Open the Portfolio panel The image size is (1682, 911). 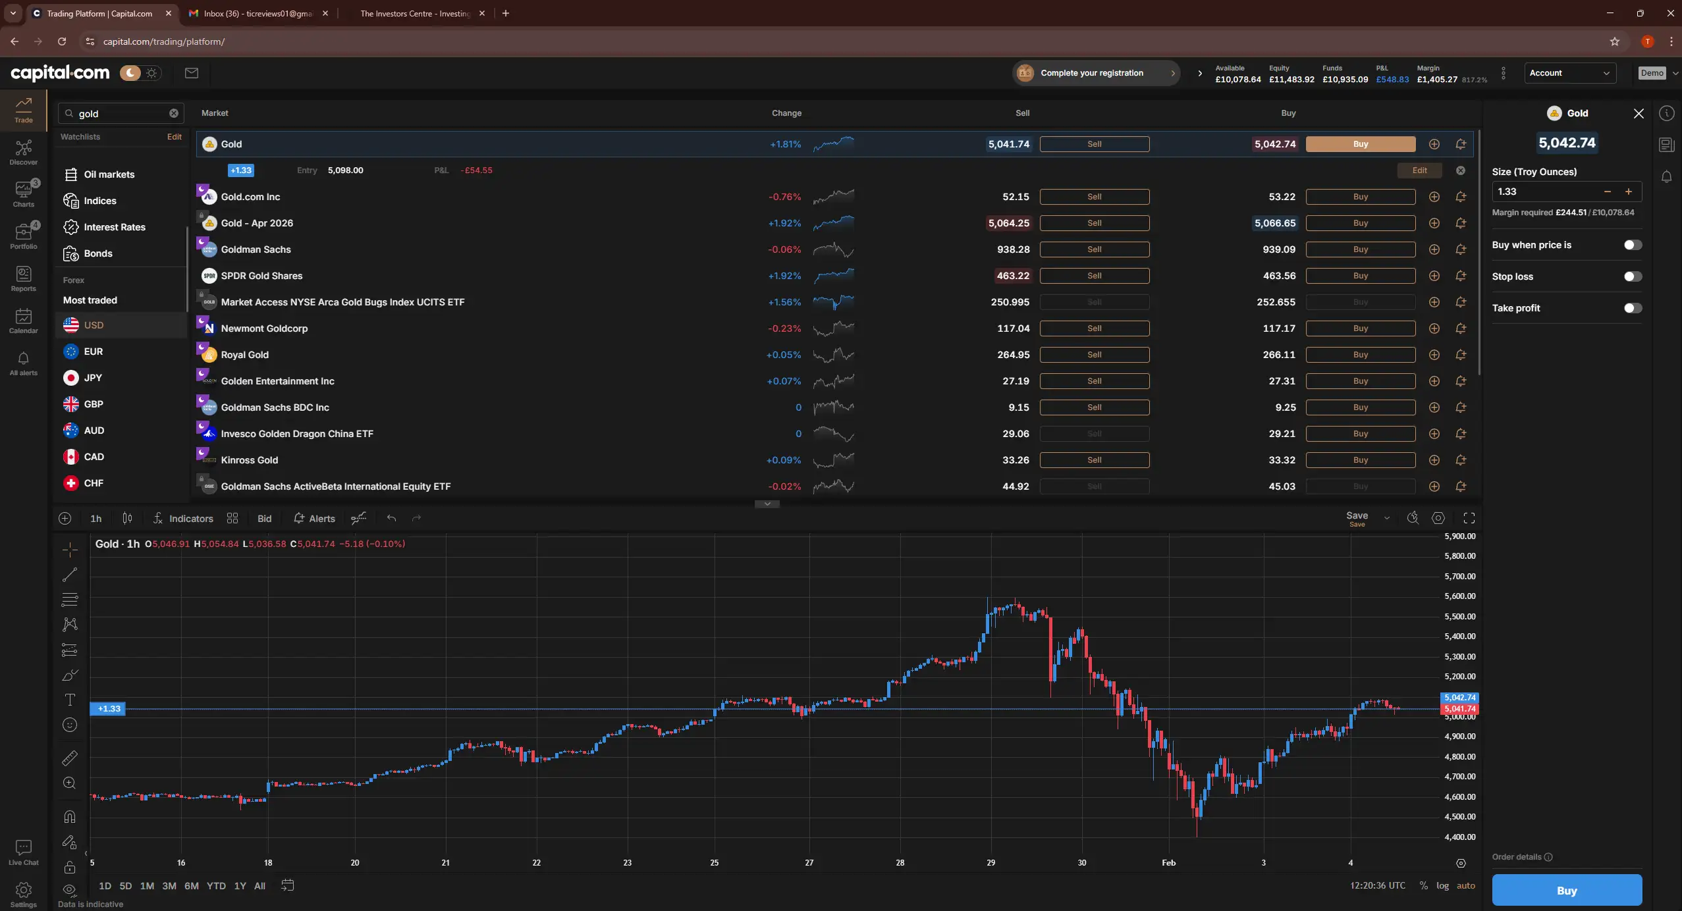(x=23, y=234)
